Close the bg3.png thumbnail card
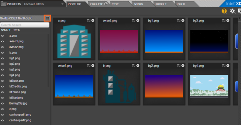The image size is (241, 125). [228, 21]
